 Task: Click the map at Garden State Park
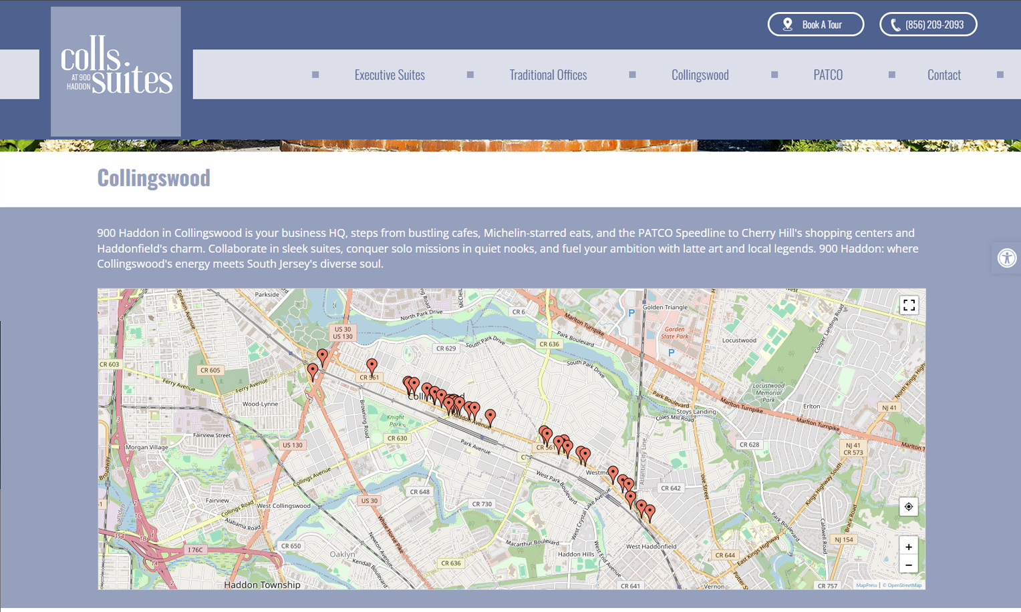tap(674, 332)
